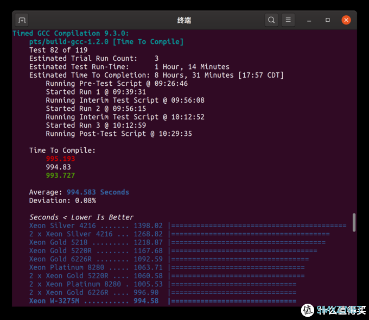Viewport: 369px width, 320px height.
Task: Click the bold 'Xeon W-3275M' result row
Action: [163, 301]
